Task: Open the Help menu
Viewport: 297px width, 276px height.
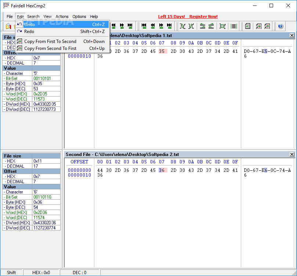Action: click(94, 17)
